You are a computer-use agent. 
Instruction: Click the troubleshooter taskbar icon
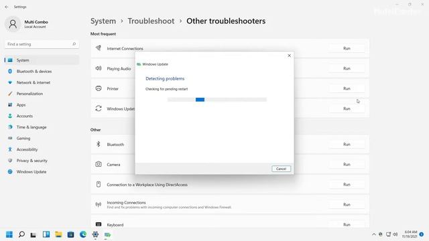coord(107,234)
